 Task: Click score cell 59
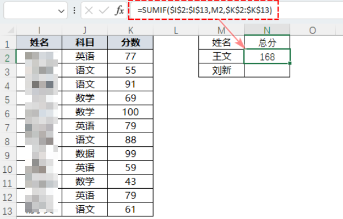click(x=130, y=168)
